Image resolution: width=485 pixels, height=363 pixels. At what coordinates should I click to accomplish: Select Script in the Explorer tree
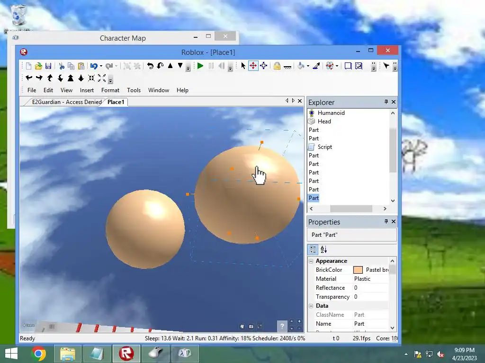coord(325,147)
